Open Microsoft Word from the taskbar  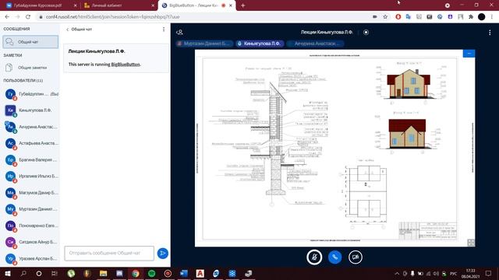pos(184,273)
